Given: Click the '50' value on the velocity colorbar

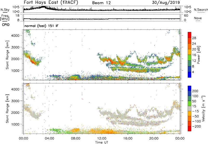Looking at the screenshot, I should (194, 101).
